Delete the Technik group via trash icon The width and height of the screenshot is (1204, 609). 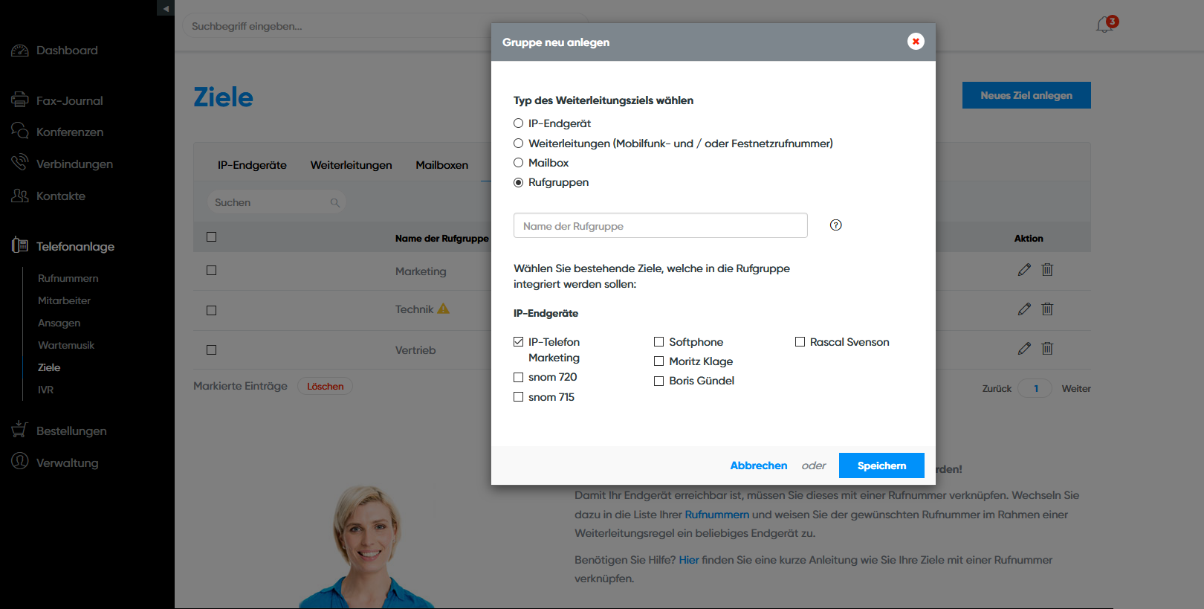tap(1047, 309)
